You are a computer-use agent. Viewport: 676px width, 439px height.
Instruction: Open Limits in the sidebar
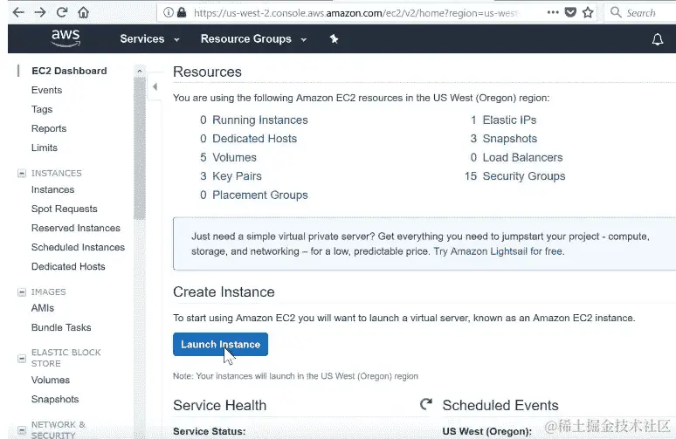(44, 147)
